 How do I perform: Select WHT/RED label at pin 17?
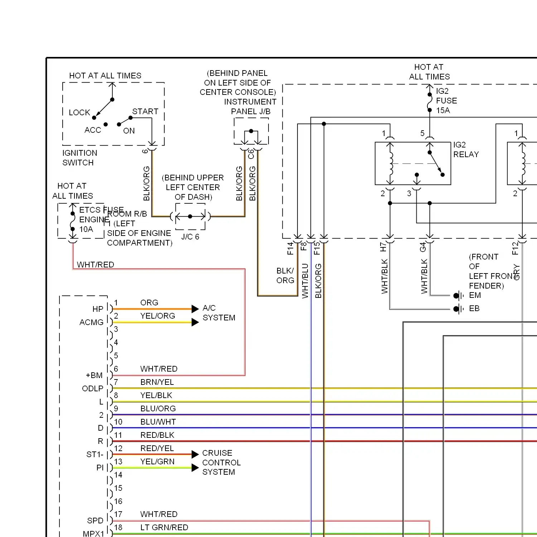[x=159, y=514]
